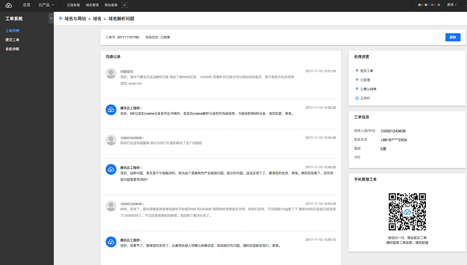
Task: Open the 域名管理 top navigation link
Action: coord(92,5)
